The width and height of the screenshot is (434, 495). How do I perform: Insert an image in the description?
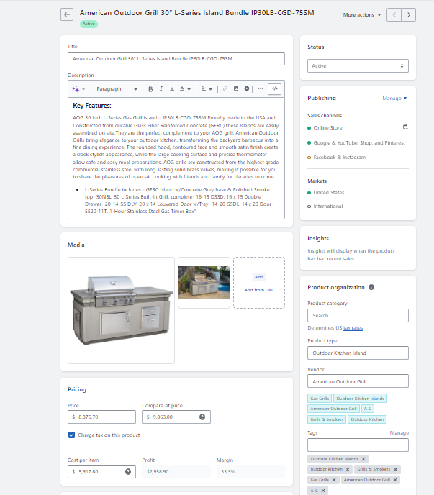tap(236, 89)
